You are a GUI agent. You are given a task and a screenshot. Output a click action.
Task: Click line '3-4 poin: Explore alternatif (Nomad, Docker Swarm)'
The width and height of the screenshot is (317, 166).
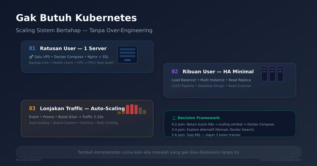pos(213,130)
